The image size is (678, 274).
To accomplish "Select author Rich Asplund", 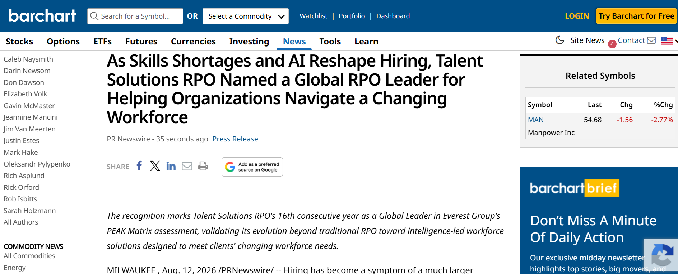I will click(x=24, y=176).
